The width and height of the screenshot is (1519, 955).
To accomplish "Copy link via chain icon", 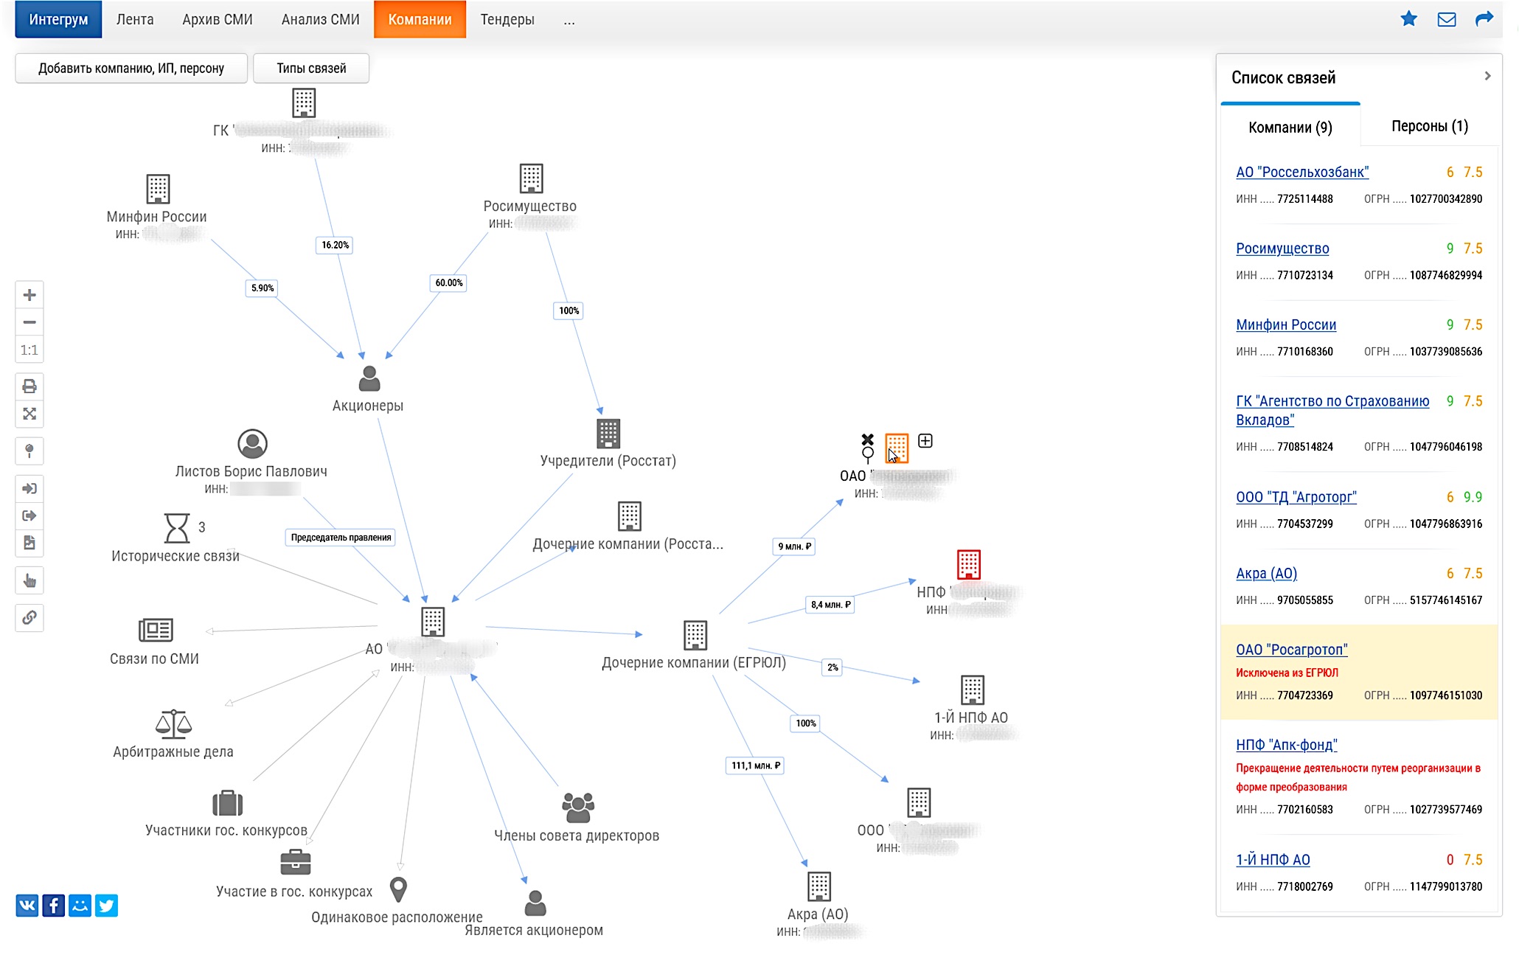I will [x=29, y=618].
